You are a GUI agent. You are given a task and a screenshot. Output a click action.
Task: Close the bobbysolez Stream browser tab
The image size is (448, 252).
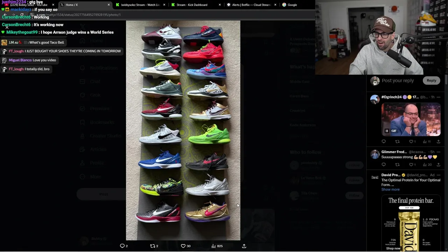(164, 5)
